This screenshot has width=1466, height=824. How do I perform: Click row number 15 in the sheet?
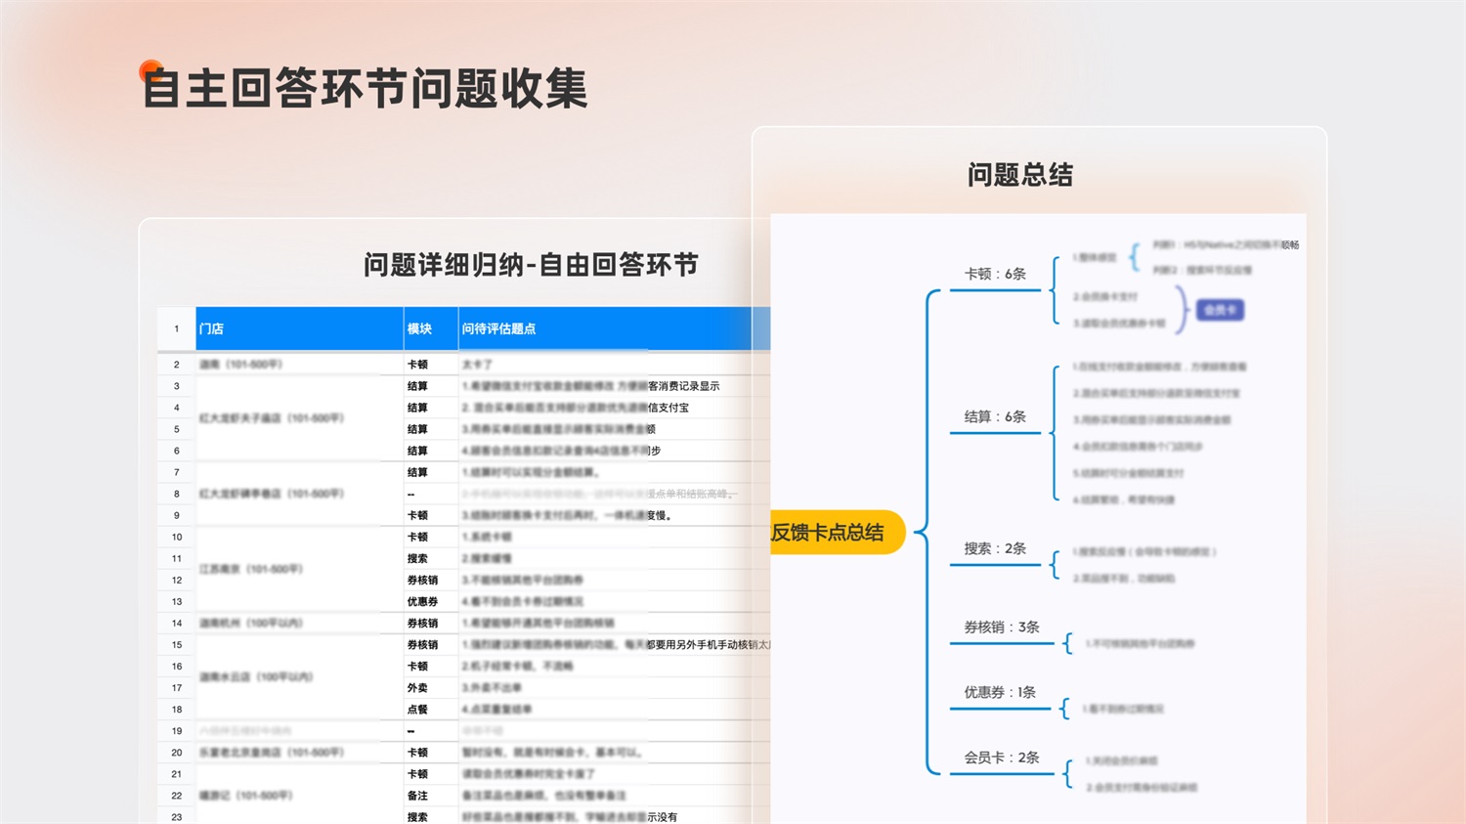coord(177,644)
